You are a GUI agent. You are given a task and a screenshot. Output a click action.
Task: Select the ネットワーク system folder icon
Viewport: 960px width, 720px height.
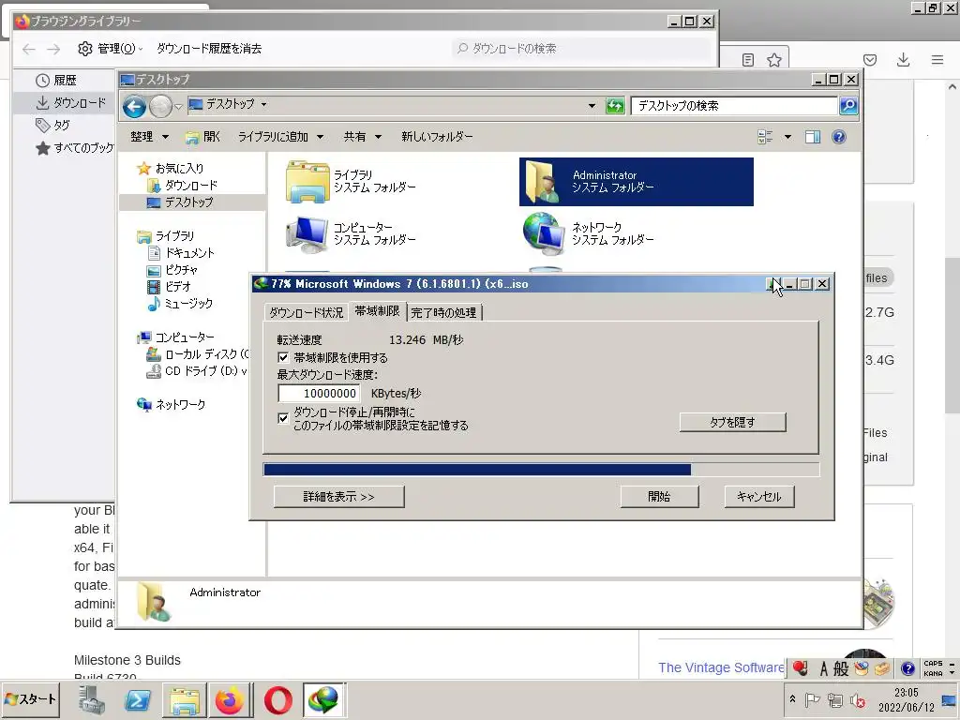(544, 233)
